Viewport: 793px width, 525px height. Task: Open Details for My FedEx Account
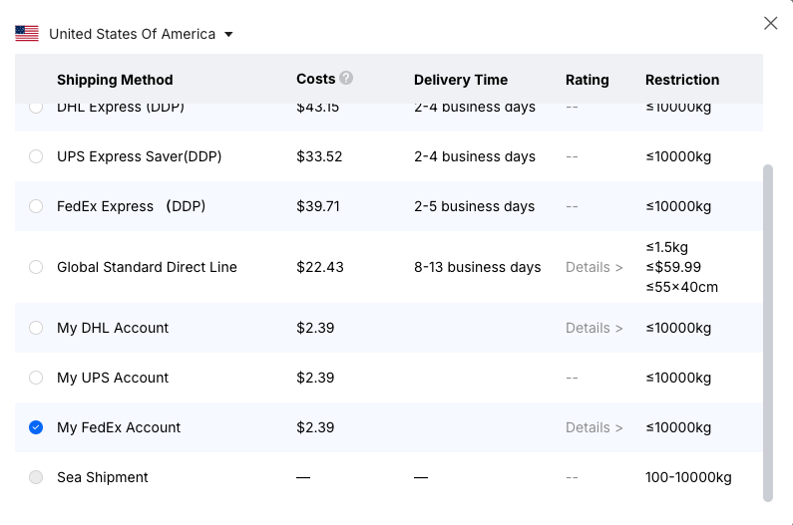594,427
